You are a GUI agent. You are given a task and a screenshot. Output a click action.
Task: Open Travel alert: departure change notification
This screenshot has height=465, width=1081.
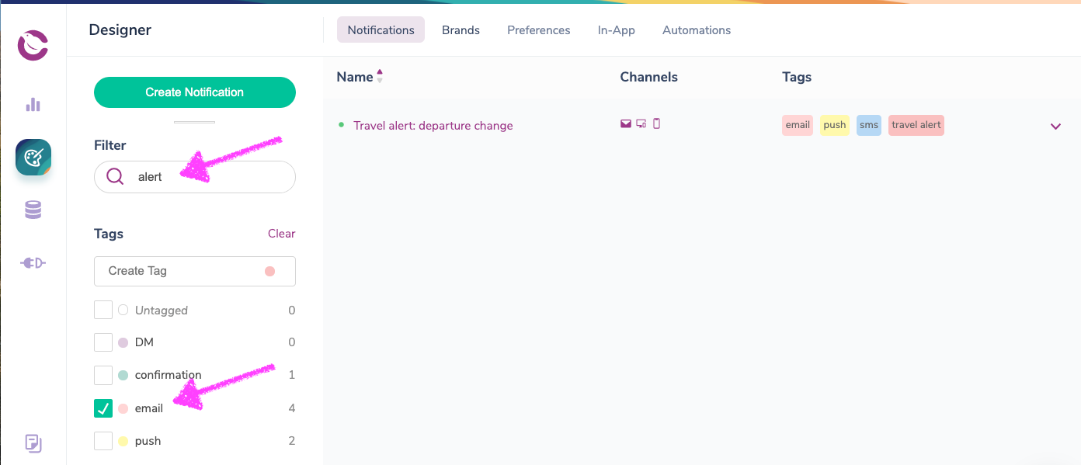click(433, 126)
